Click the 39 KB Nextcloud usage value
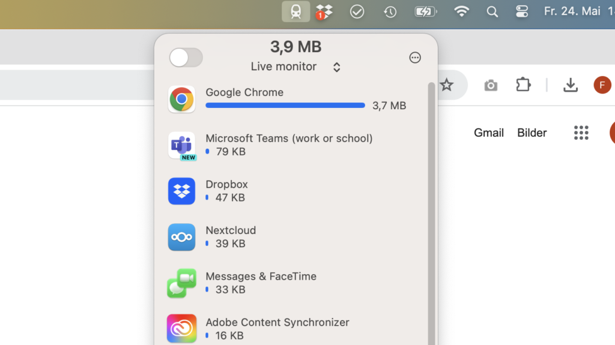The height and width of the screenshot is (345, 615). [x=230, y=244]
